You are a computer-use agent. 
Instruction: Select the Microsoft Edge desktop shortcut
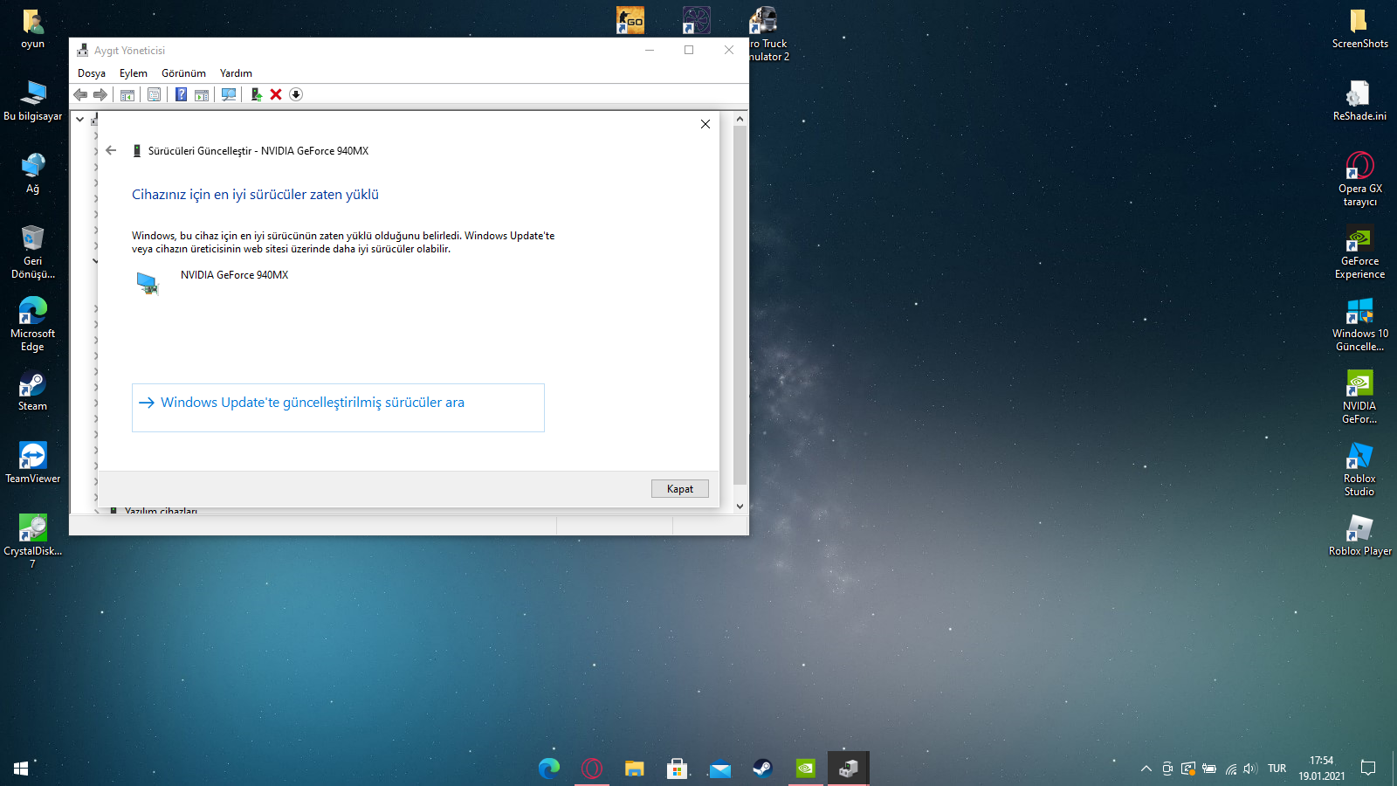33,325
